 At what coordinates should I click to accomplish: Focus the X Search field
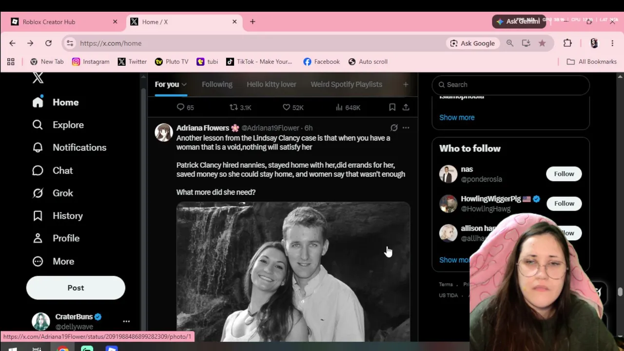coord(510,85)
